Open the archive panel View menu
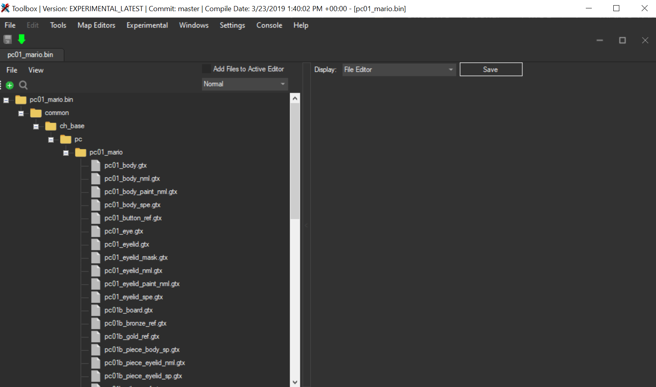The width and height of the screenshot is (656, 387). click(x=36, y=70)
